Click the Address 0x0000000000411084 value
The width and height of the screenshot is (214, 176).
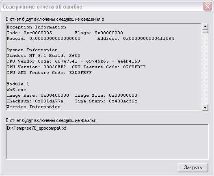coord(149,39)
